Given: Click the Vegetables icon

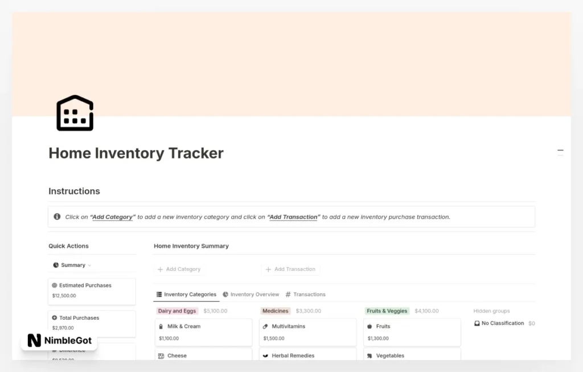Looking at the screenshot, I should pyautogui.click(x=369, y=356).
